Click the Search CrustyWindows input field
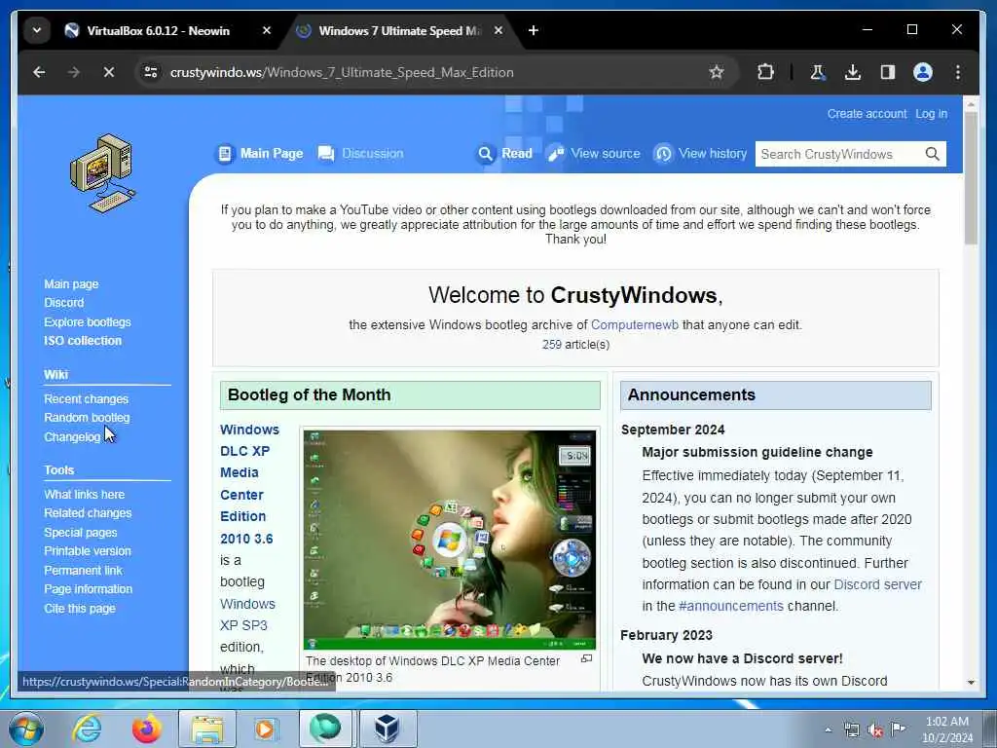 coord(838,154)
